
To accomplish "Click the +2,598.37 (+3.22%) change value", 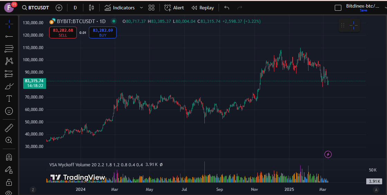I will tap(241, 21).
